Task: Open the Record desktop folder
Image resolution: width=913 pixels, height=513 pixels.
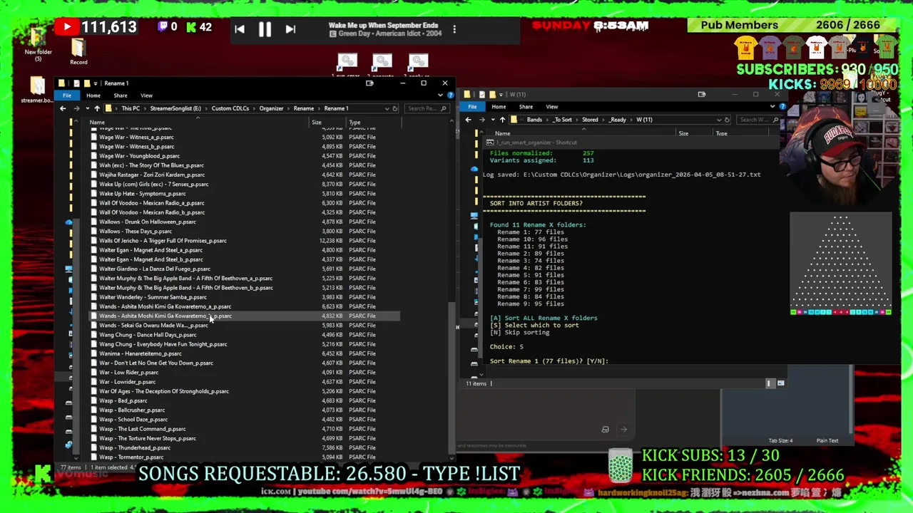Action: [78, 51]
